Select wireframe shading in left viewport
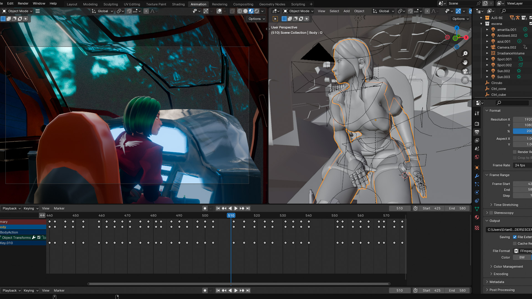532x299 pixels. 240,11
